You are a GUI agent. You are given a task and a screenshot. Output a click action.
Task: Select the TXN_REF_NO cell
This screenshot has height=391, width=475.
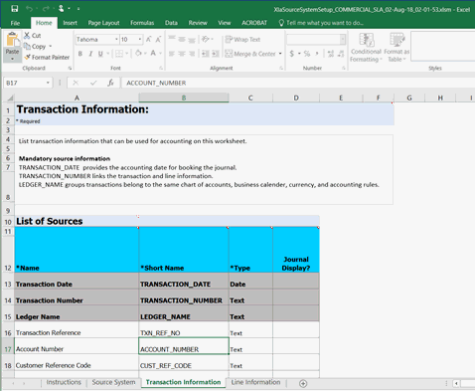point(184,329)
